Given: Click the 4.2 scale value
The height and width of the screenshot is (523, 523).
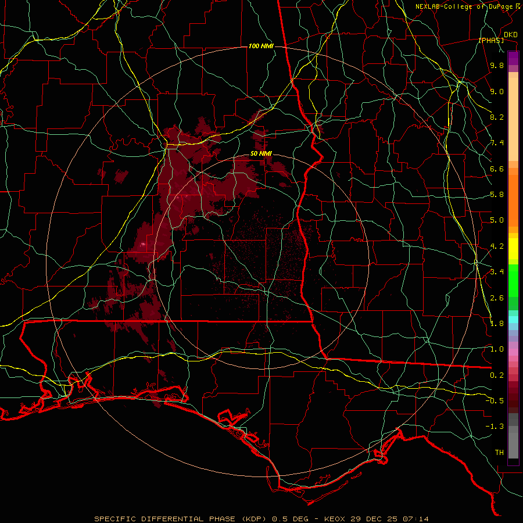Looking at the screenshot, I should tap(497, 246).
